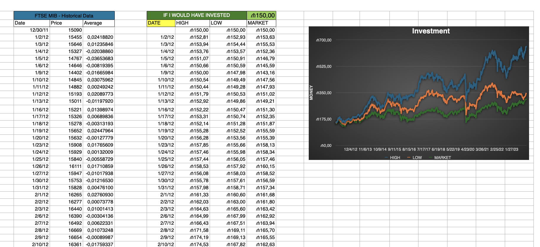Select the IF I WOULD HAVE INVESTED header

(x=196, y=15)
